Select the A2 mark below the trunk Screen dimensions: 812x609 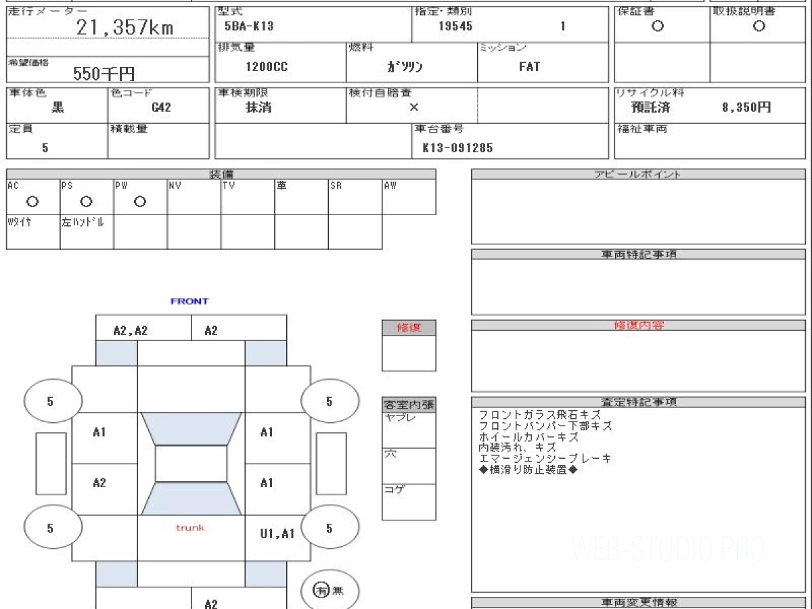(x=211, y=604)
